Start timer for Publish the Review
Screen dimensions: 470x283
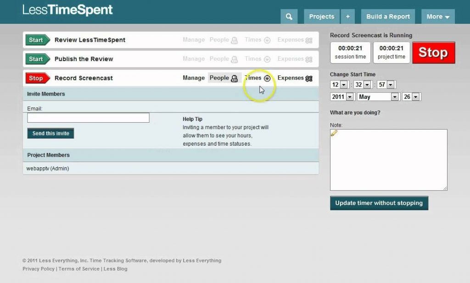pyautogui.click(x=35, y=59)
